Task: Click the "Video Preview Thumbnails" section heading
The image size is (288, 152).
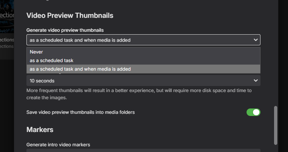Action: point(70,15)
